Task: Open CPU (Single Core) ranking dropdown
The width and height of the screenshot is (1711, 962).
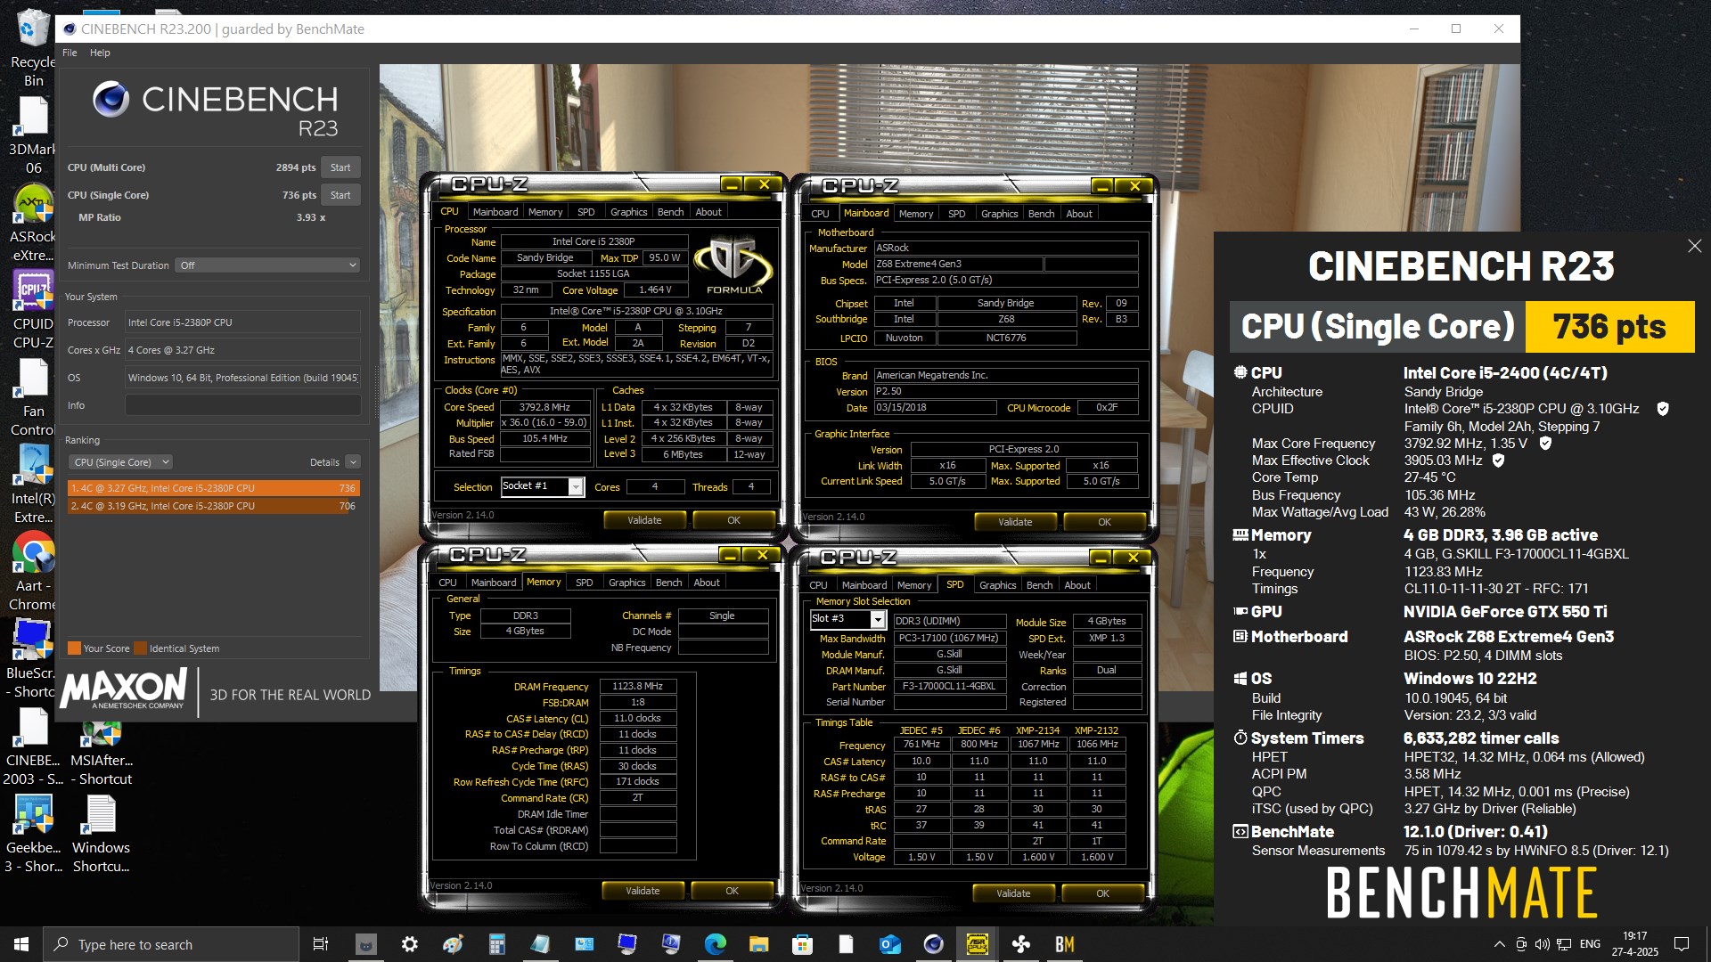Action: pyautogui.click(x=120, y=462)
